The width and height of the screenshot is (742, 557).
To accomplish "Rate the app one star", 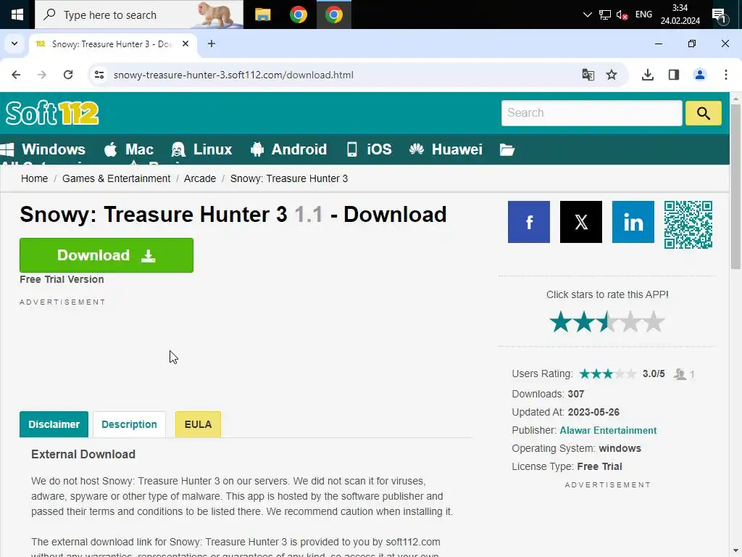I will pyautogui.click(x=561, y=322).
